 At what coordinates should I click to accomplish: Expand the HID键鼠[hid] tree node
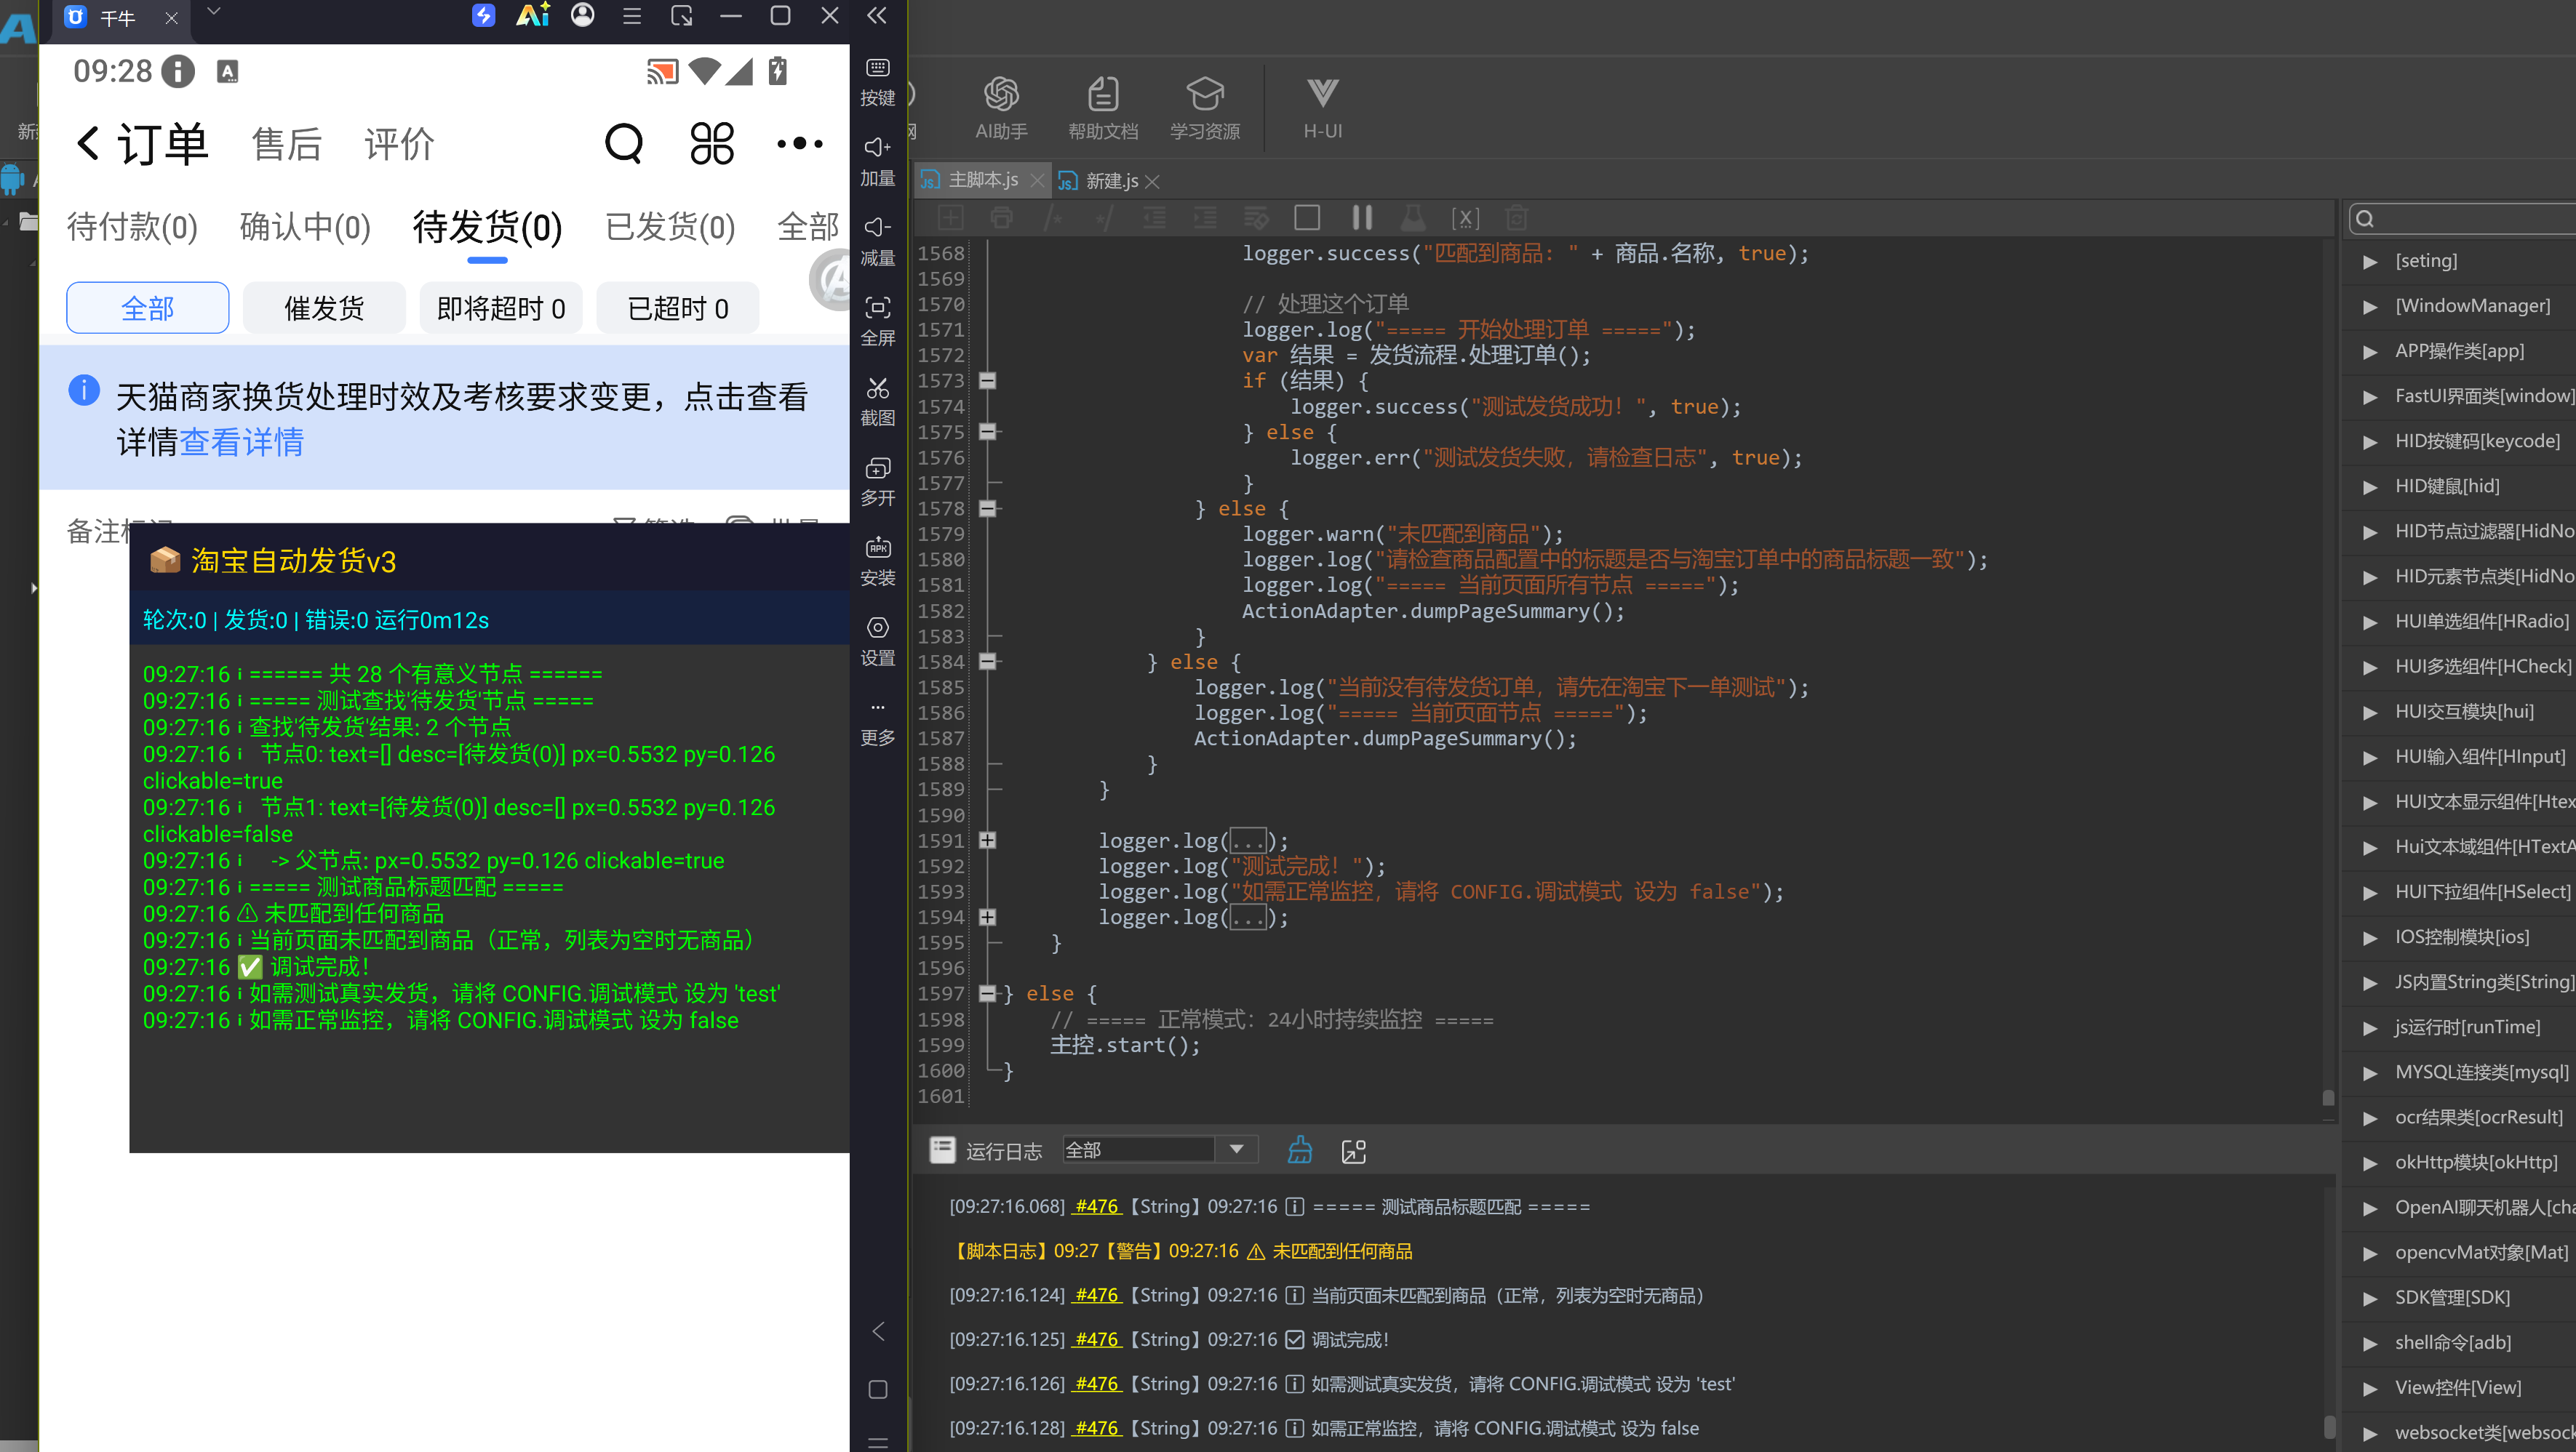(x=2369, y=486)
